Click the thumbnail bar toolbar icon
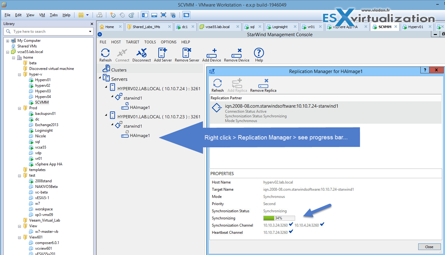The image size is (445, 255). point(154,15)
